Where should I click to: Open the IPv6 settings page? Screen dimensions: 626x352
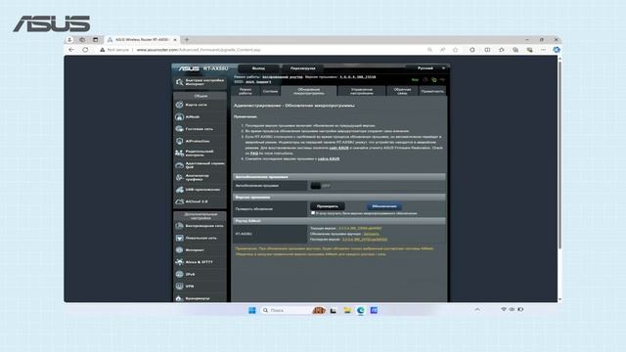200,274
